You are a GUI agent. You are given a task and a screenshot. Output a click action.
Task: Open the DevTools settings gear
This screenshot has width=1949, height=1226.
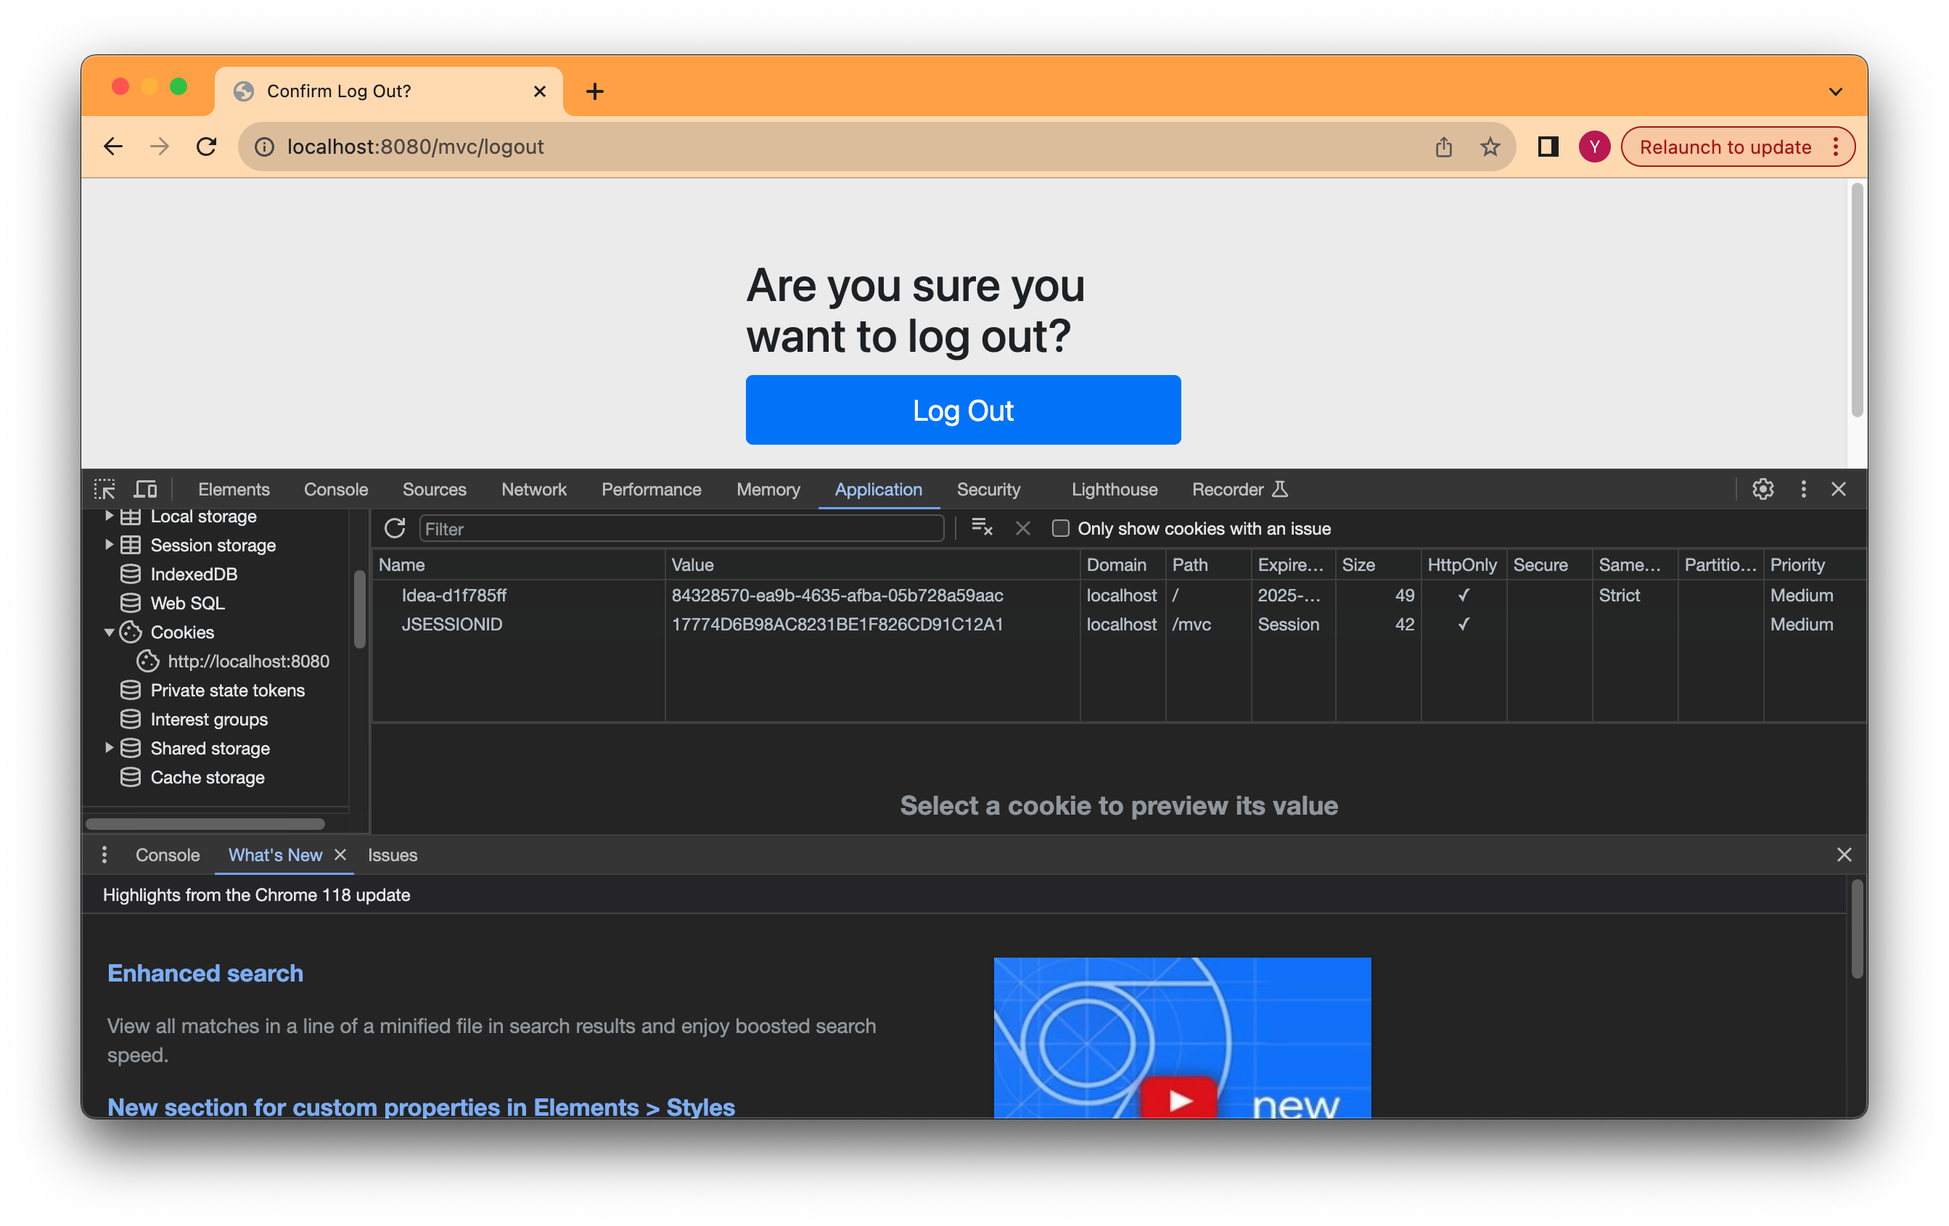1762,490
